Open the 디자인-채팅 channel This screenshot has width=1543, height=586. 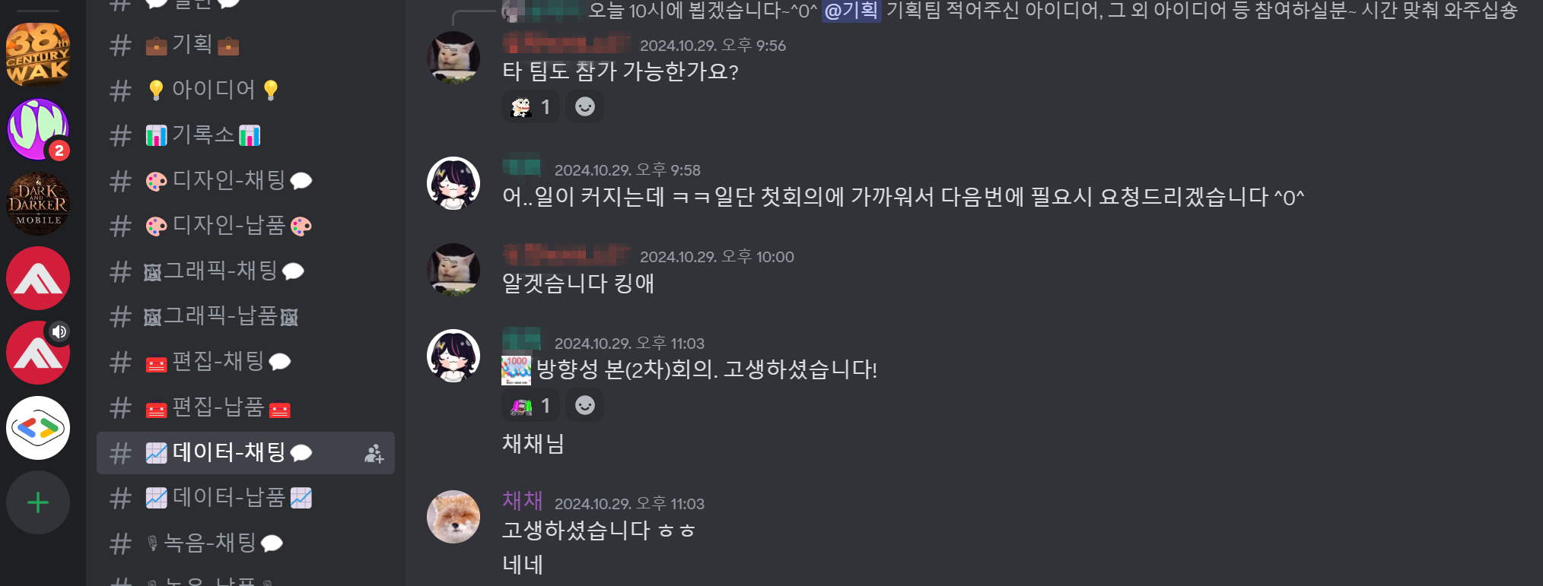tap(245, 180)
